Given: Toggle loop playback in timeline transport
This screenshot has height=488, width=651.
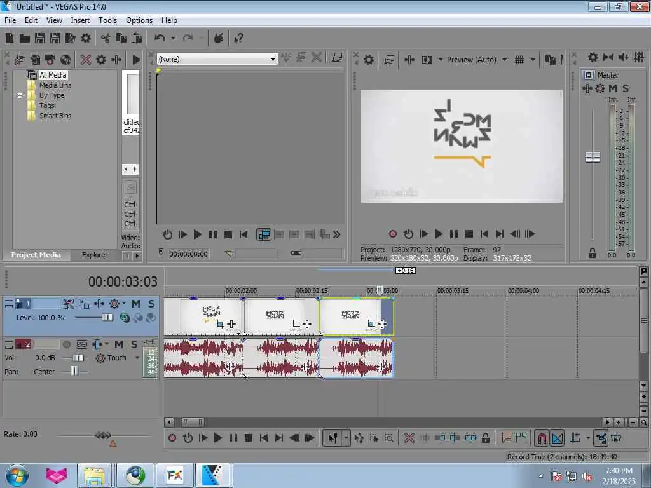Looking at the screenshot, I should click(188, 438).
